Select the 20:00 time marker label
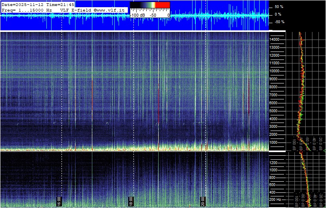Screen dimensions: 326x208 tap(203, 200)
